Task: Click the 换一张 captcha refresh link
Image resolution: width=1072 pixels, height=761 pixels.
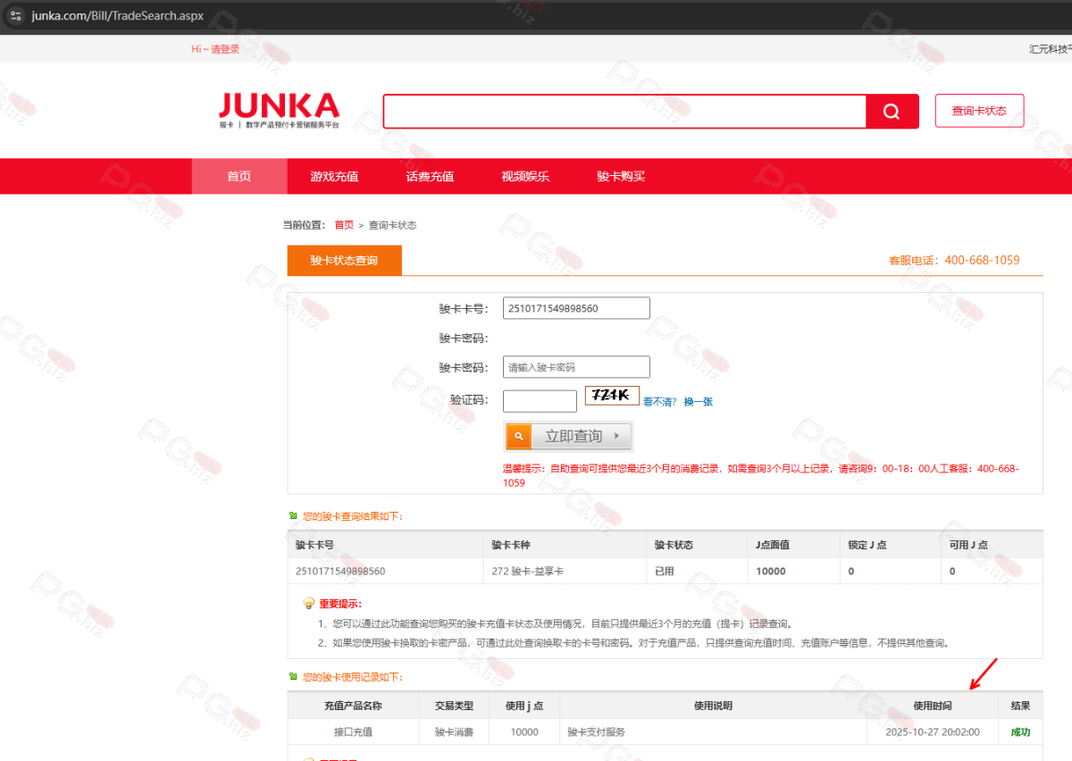Action: point(698,402)
